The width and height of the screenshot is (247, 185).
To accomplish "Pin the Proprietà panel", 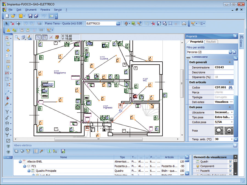I will (235, 36).
